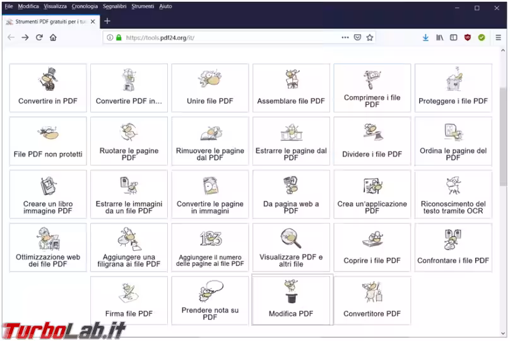This screenshot has height=341, width=510.
Task: Go back to previous page
Action: 11,37
